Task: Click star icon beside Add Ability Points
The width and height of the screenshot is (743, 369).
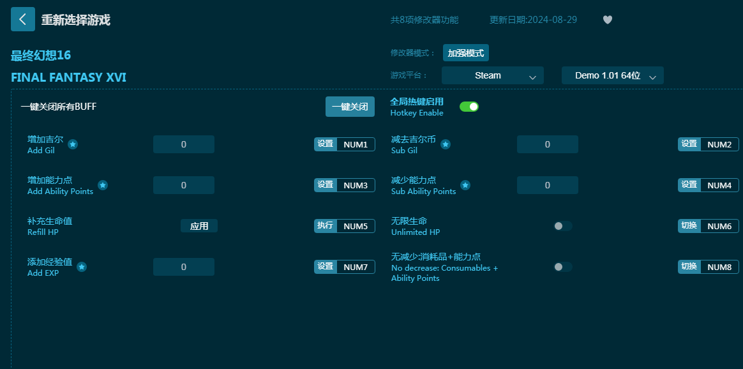Action: [x=103, y=185]
